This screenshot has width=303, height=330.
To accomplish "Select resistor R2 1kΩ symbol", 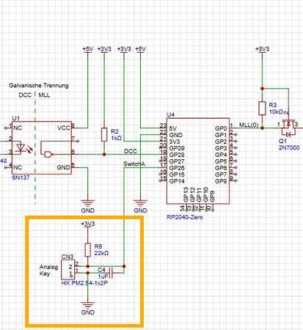I will coord(104,134).
